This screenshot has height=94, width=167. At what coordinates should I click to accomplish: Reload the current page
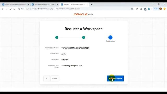[10, 9]
